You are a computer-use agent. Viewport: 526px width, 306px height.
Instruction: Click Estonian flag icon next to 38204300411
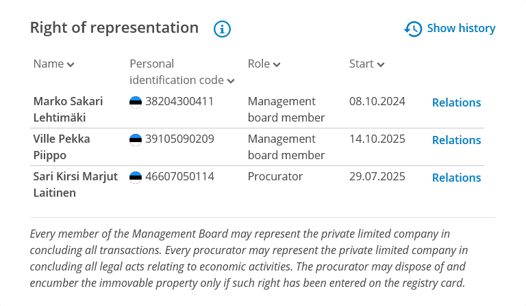coord(136,102)
